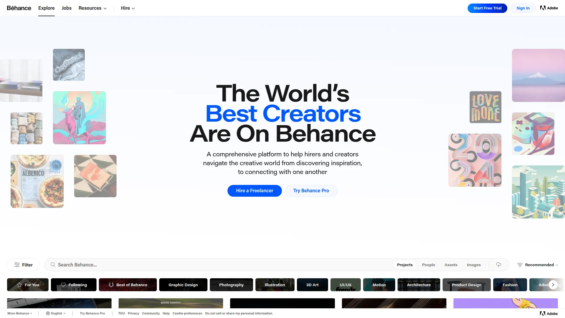Expand the Hire dropdown
This screenshot has height=318, width=565.
[x=128, y=8]
